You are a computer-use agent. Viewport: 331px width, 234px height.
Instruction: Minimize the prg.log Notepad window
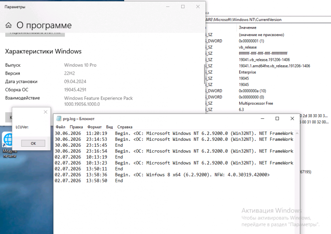click(x=263, y=118)
